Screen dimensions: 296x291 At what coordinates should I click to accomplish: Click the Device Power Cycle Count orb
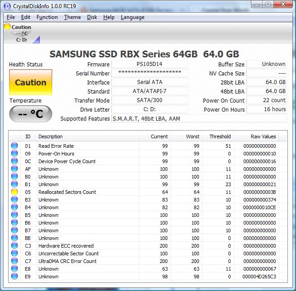(x=14, y=161)
